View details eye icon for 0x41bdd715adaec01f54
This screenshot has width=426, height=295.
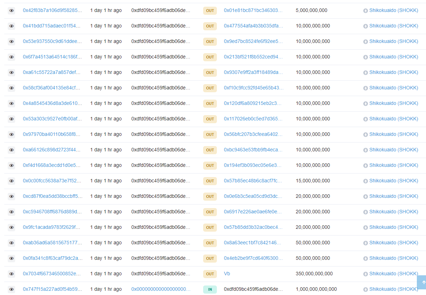(x=11, y=26)
